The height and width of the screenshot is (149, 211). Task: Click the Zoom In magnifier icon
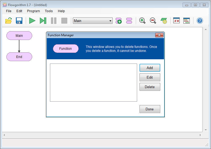point(142,21)
